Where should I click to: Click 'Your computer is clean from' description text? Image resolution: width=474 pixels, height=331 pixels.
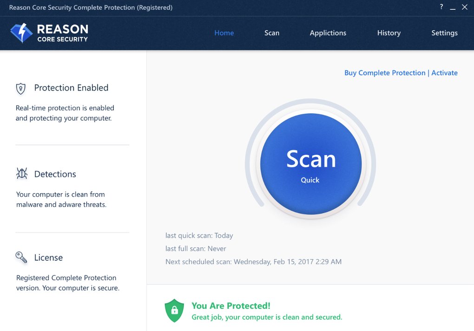point(61,199)
